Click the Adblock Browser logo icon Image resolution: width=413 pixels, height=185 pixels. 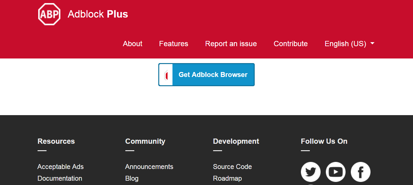166,75
